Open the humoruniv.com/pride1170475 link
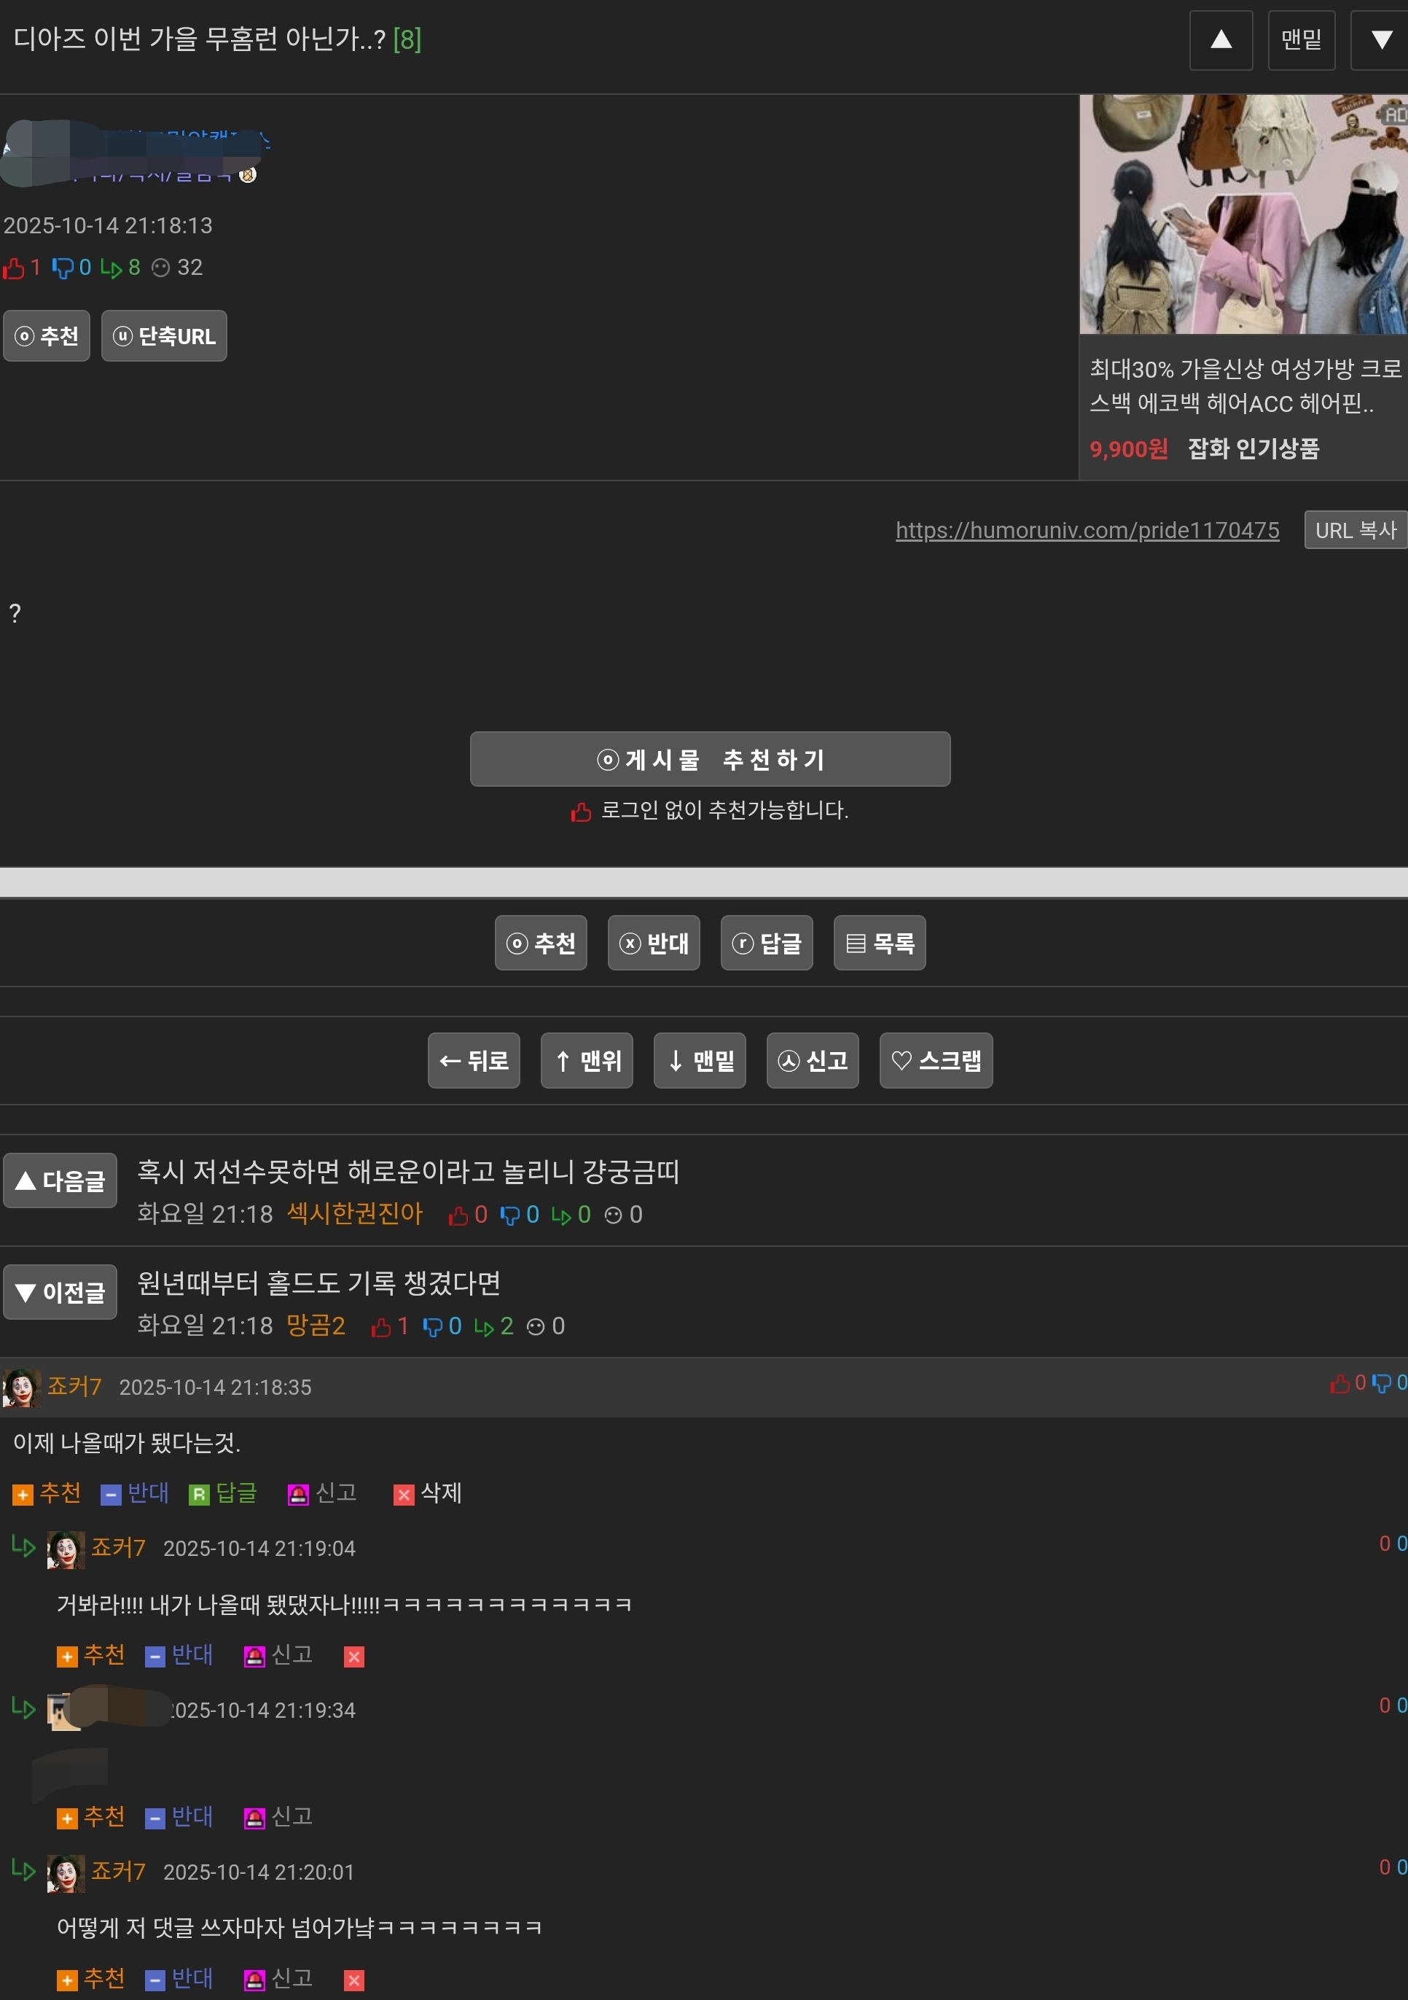This screenshot has height=2000, width=1408. 1087,529
